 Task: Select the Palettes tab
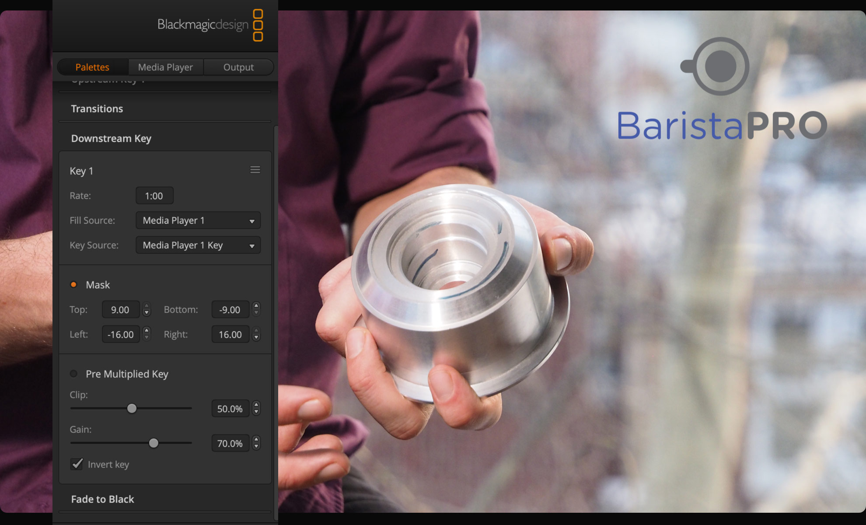[x=92, y=67]
